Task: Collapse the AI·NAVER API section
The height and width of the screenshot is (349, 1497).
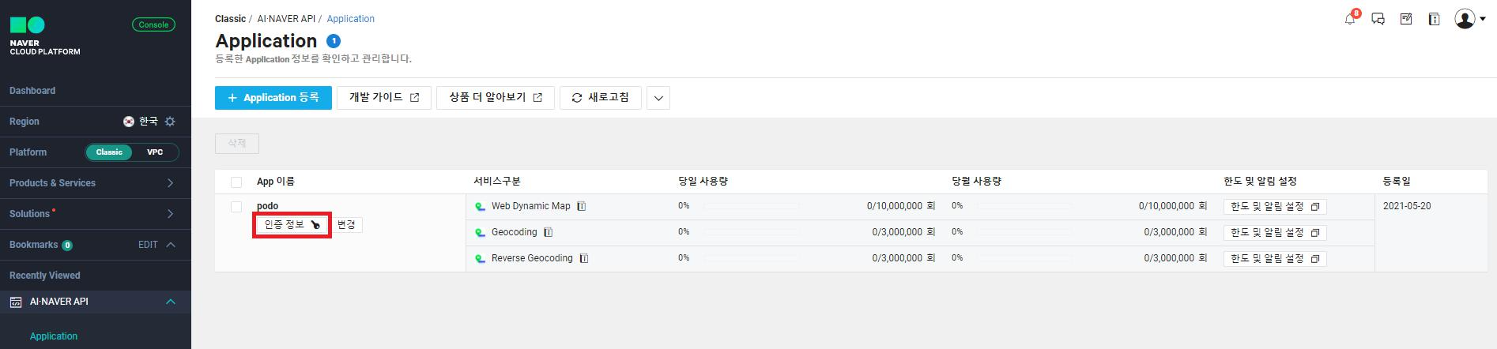Action: pos(171,302)
